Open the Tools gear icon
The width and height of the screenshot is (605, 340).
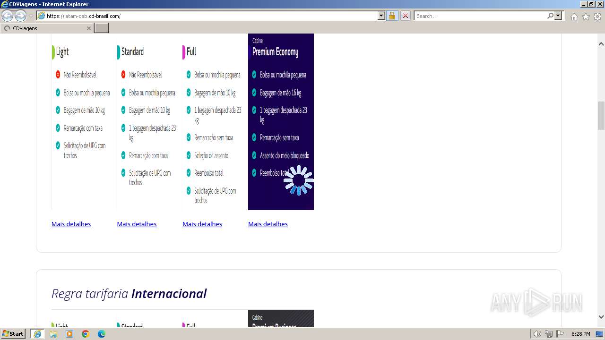click(x=597, y=17)
